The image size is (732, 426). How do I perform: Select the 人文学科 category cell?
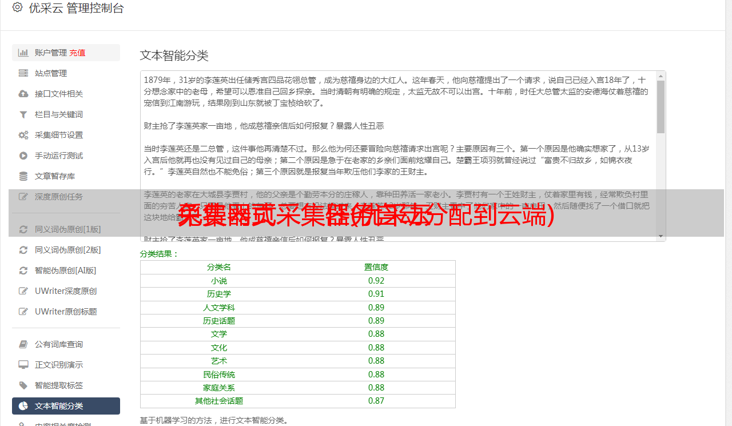coord(219,308)
